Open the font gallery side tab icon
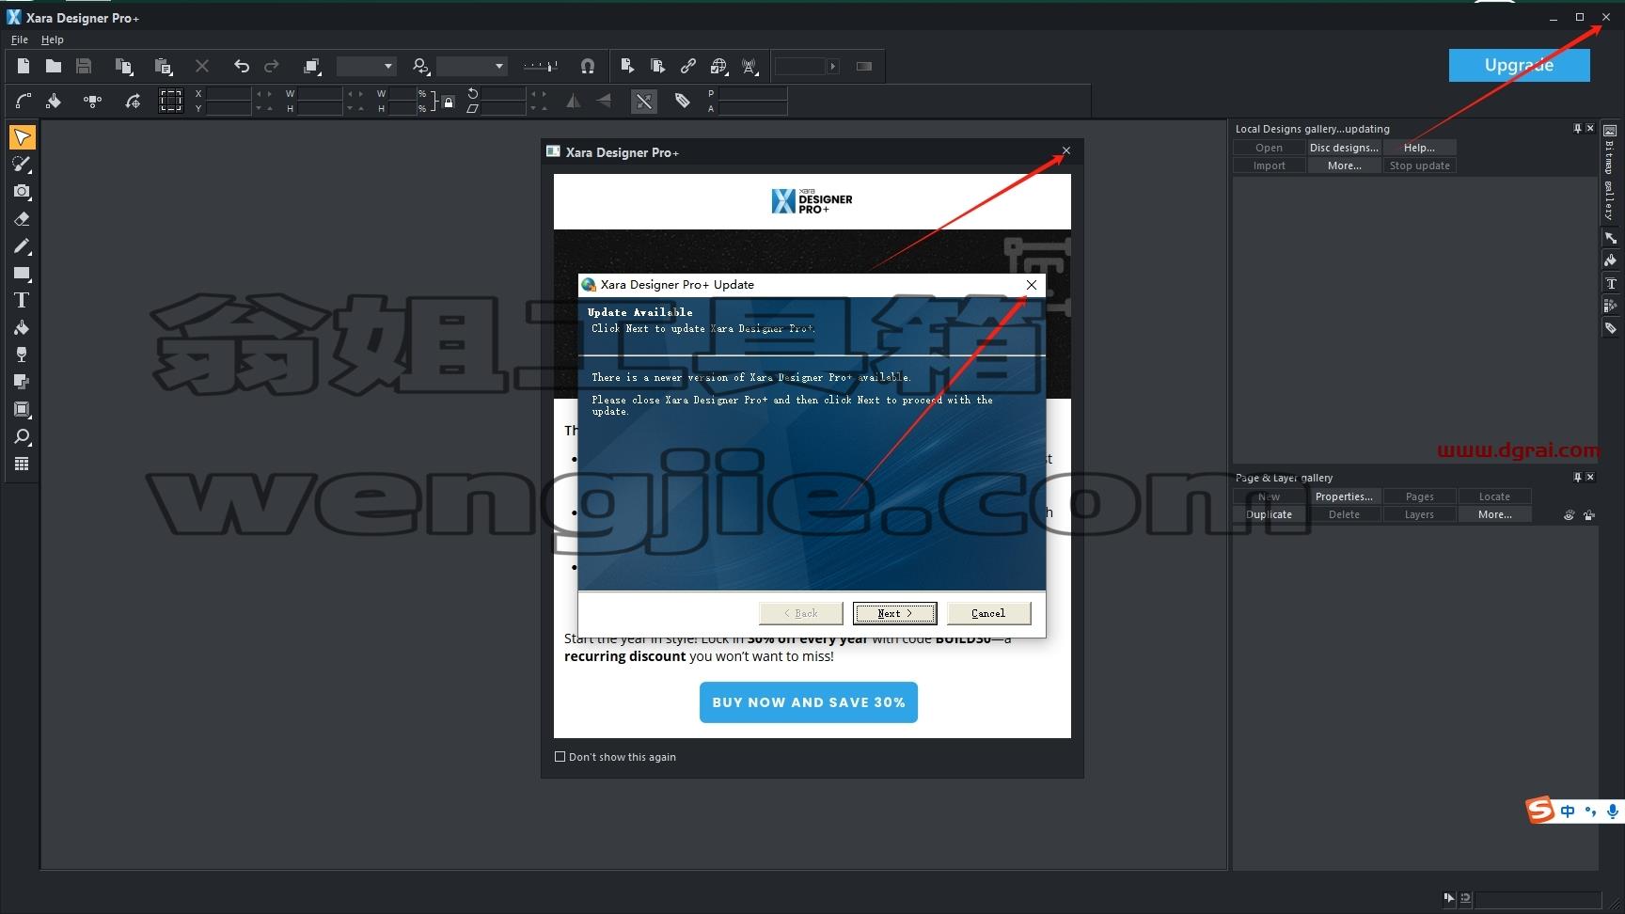The image size is (1625, 914). (x=1610, y=283)
